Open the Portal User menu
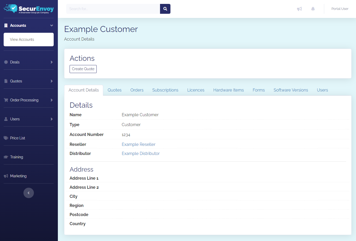356x241 pixels. (x=340, y=9)
